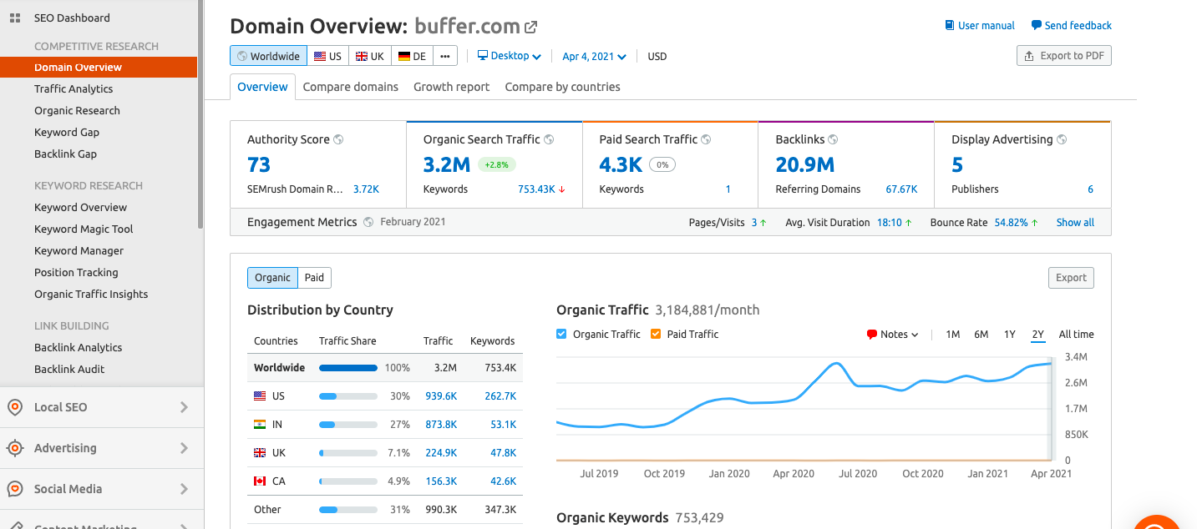The width and height of the screenshot is (1197, 529).
Task: Click the SEO Dashboard grid icon
Action: pos(15,18)
